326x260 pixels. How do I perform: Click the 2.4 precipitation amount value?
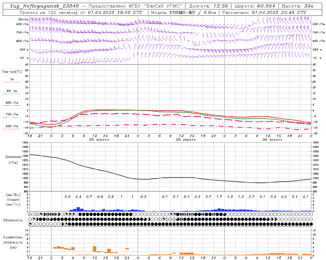(x=78, y=197)
